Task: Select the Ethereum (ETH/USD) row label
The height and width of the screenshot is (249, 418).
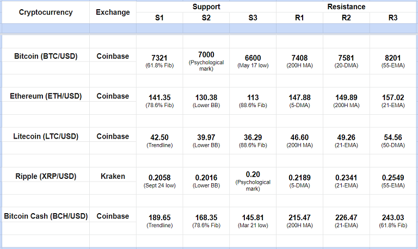Action: tap(46, 96)
